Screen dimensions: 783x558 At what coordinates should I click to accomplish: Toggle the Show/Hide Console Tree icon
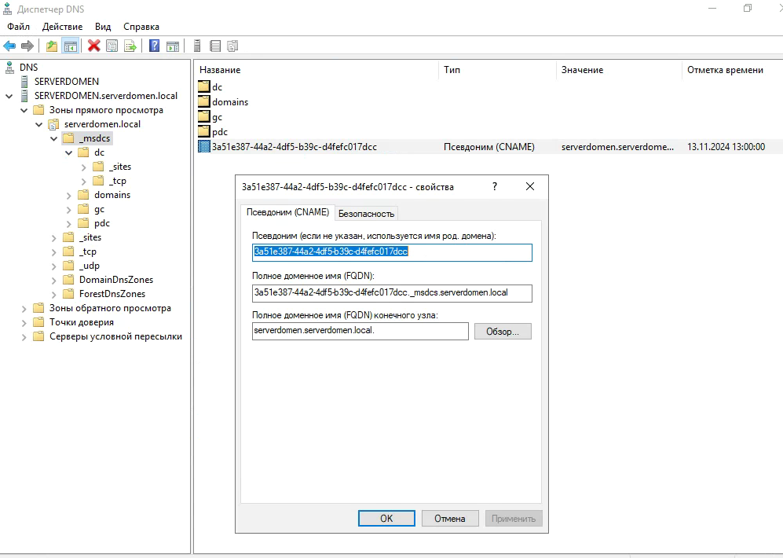(x=71, y=46)
